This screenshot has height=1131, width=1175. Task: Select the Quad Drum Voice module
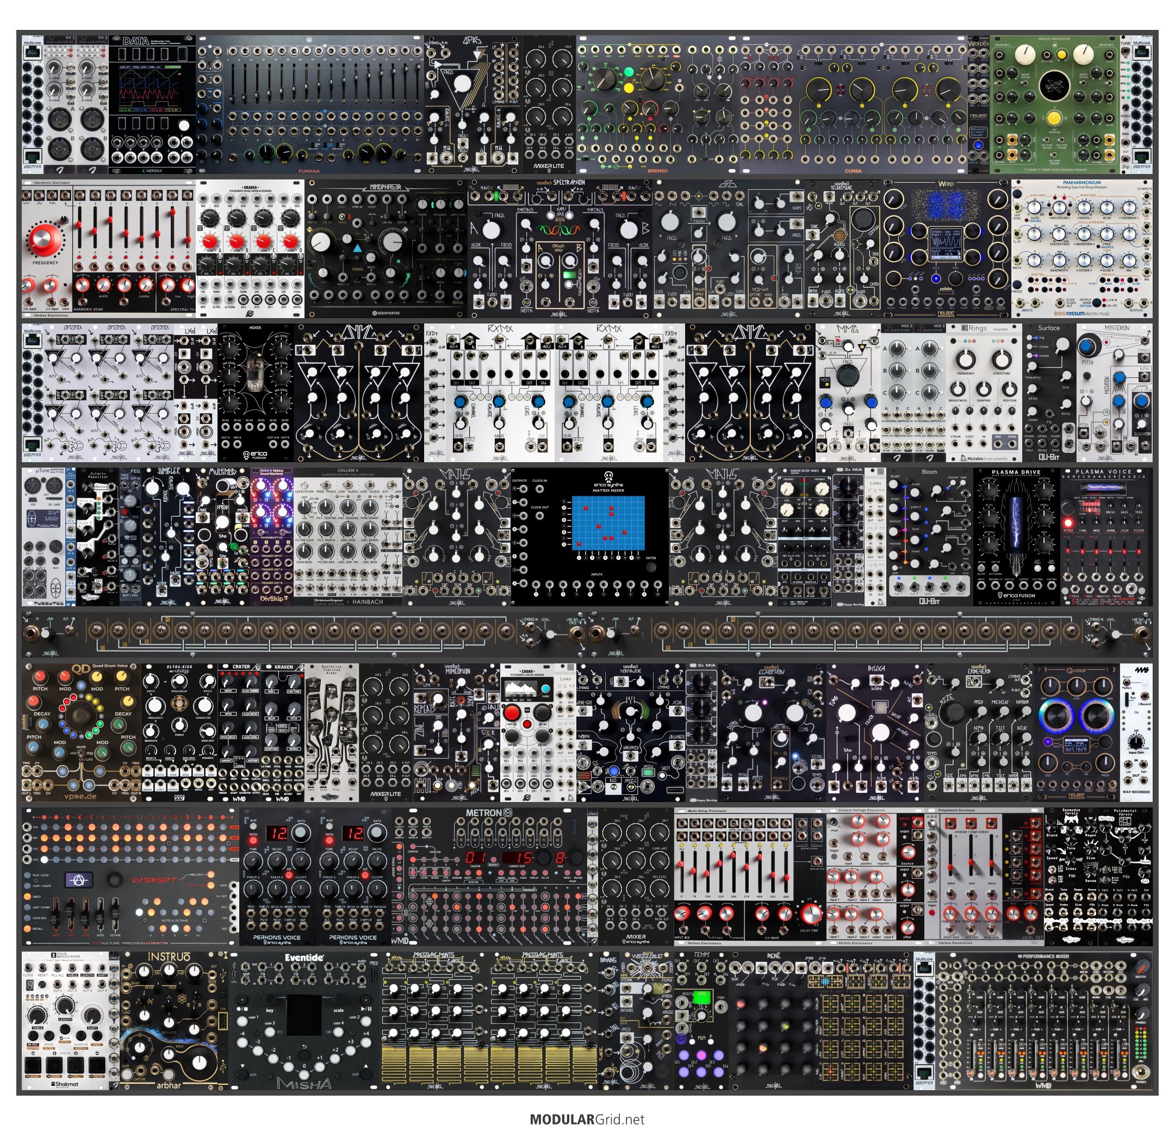[82, 732]
